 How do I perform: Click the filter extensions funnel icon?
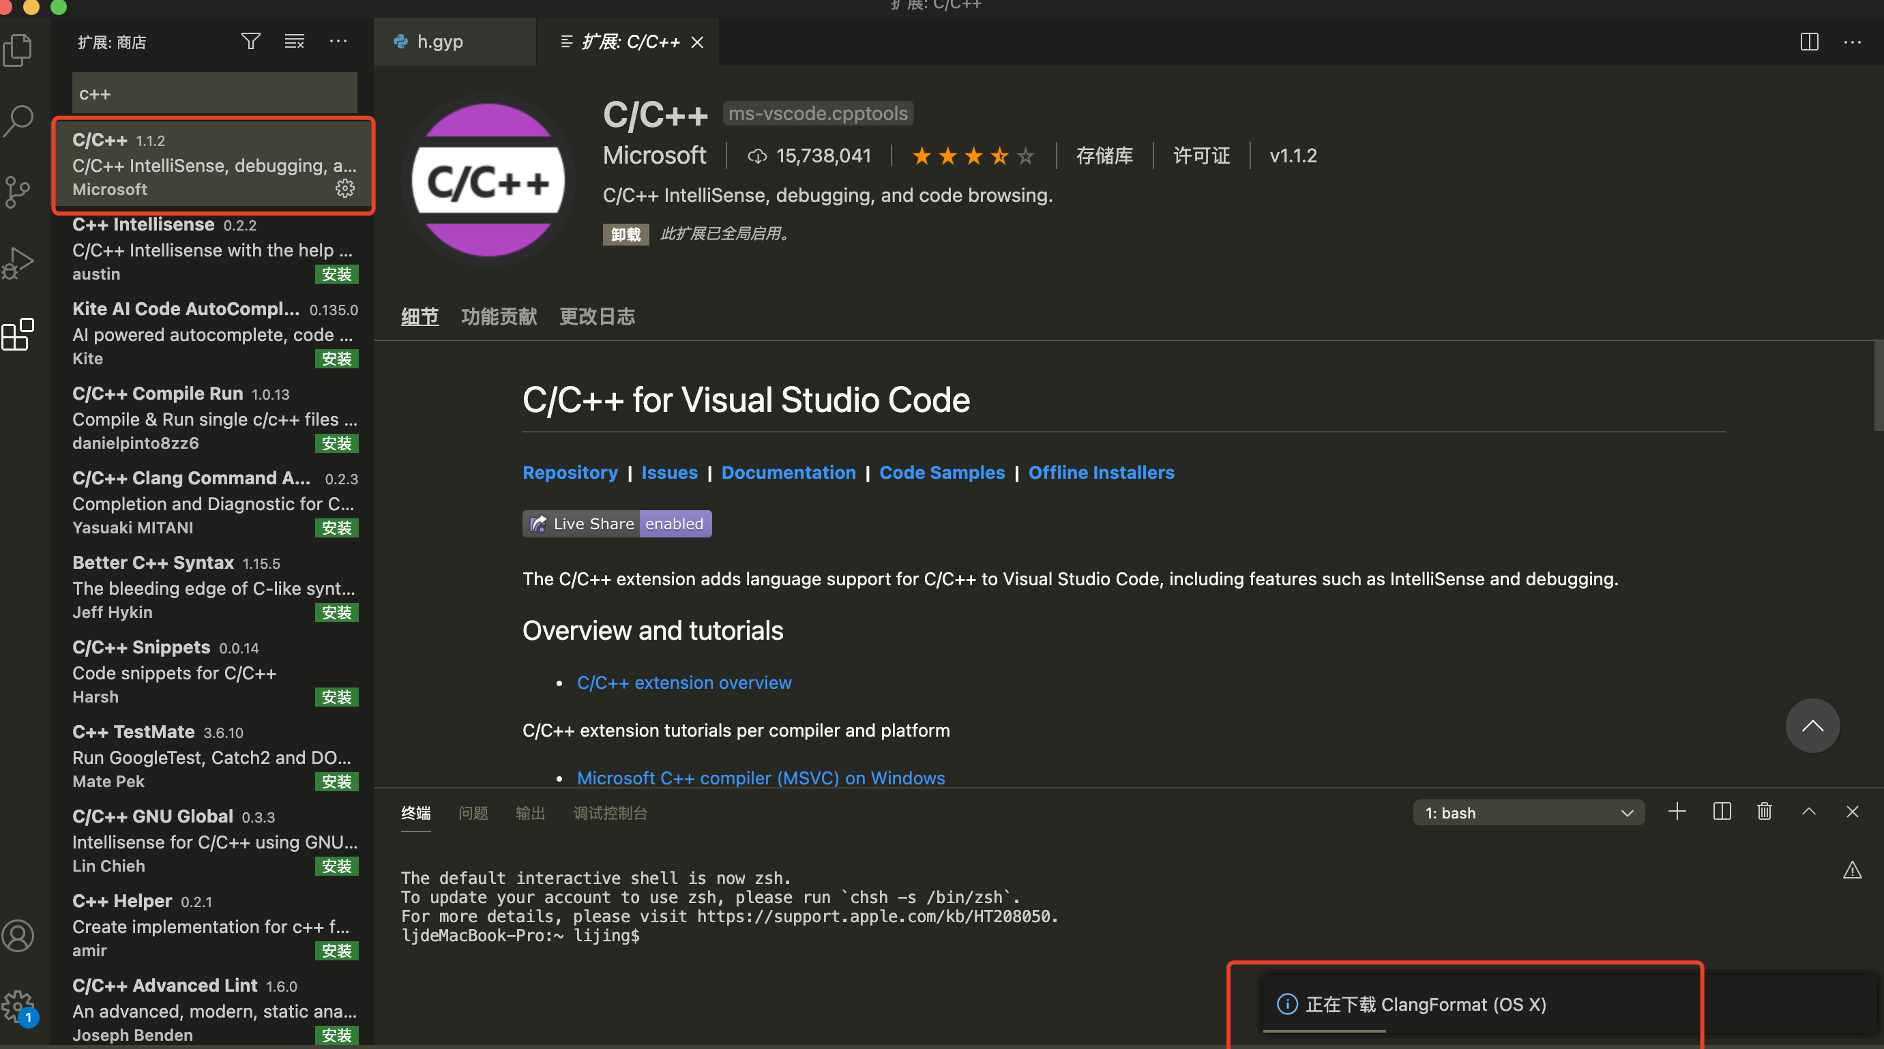[251, 42]
